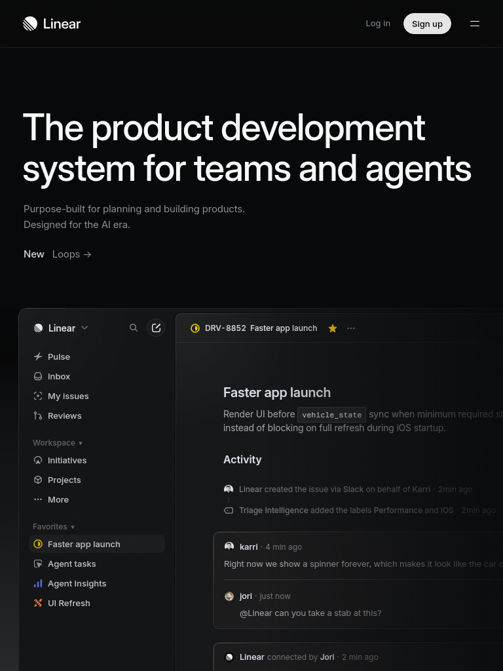Click the Log in link
The width and height of the screenshot is (503, 671).
point(378,24)
